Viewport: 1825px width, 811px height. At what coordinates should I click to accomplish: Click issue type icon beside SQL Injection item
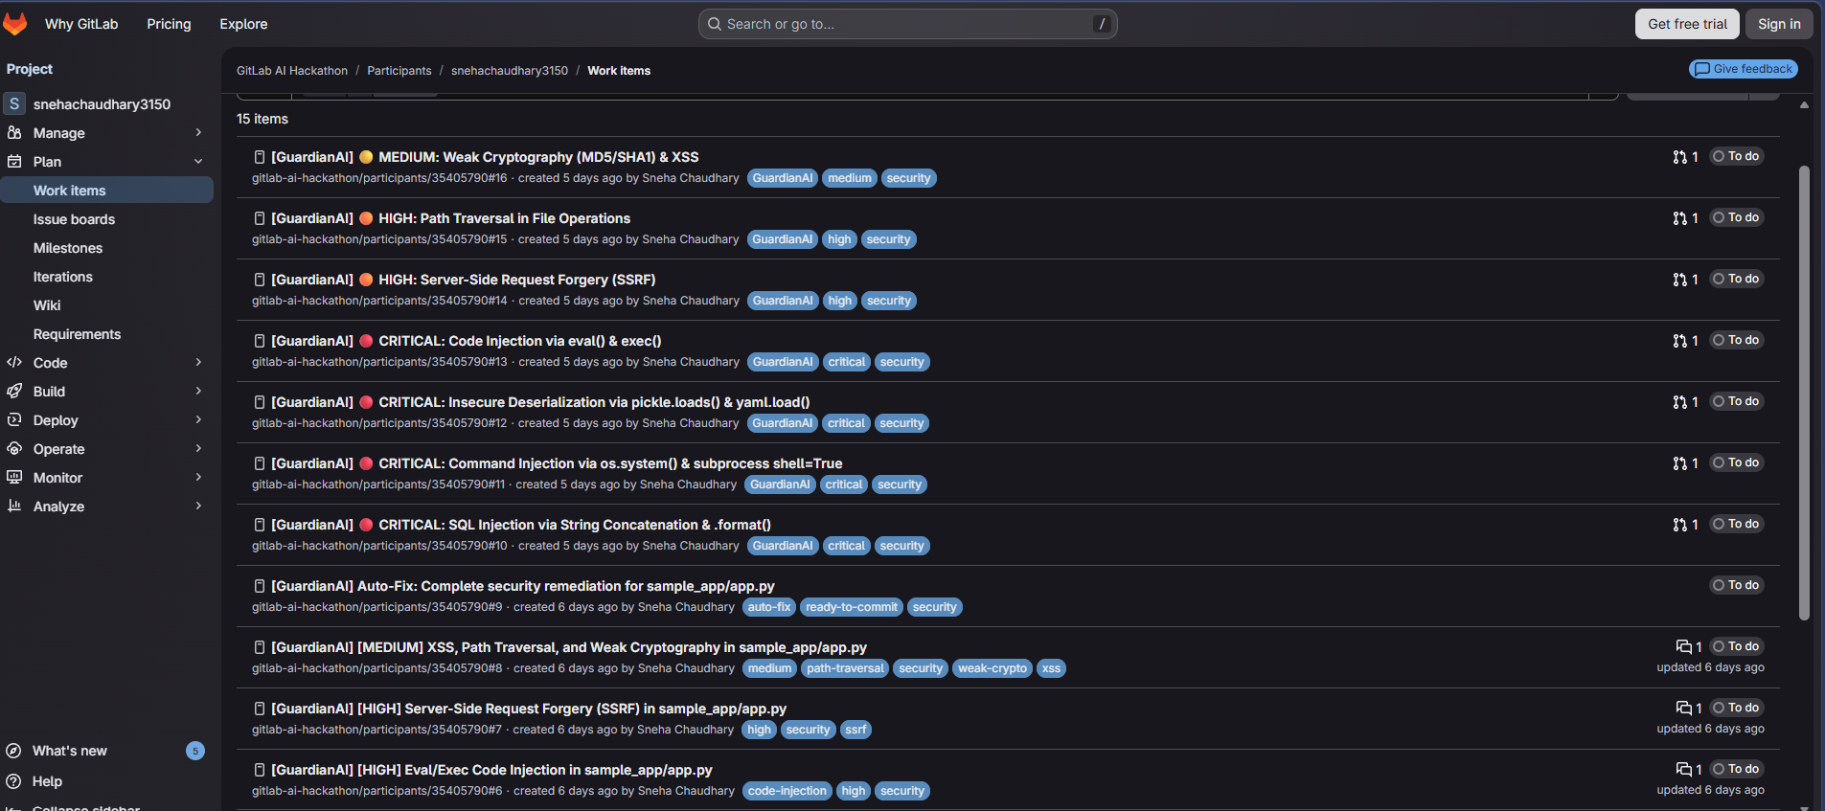point(259,525)
